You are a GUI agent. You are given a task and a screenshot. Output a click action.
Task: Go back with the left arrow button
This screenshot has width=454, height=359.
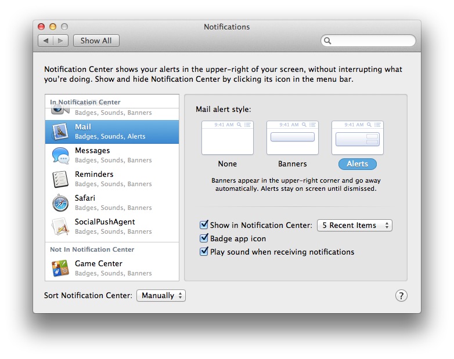click(46, 41)
